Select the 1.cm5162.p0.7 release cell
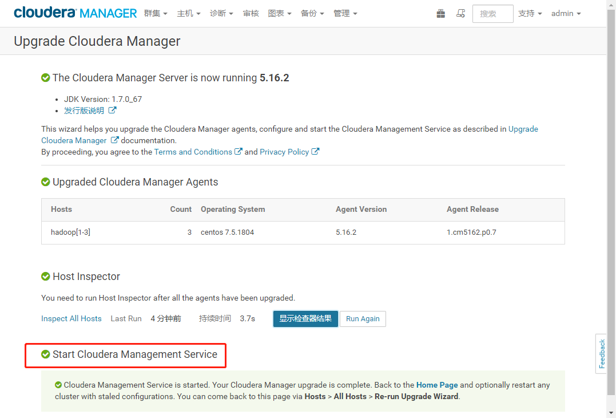 tap(471, 232)
